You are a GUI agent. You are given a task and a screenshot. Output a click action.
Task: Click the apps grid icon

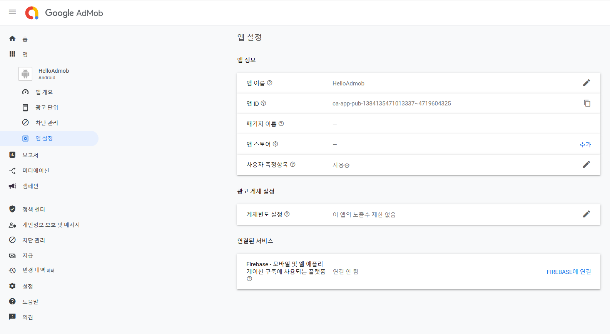(12, 54)
